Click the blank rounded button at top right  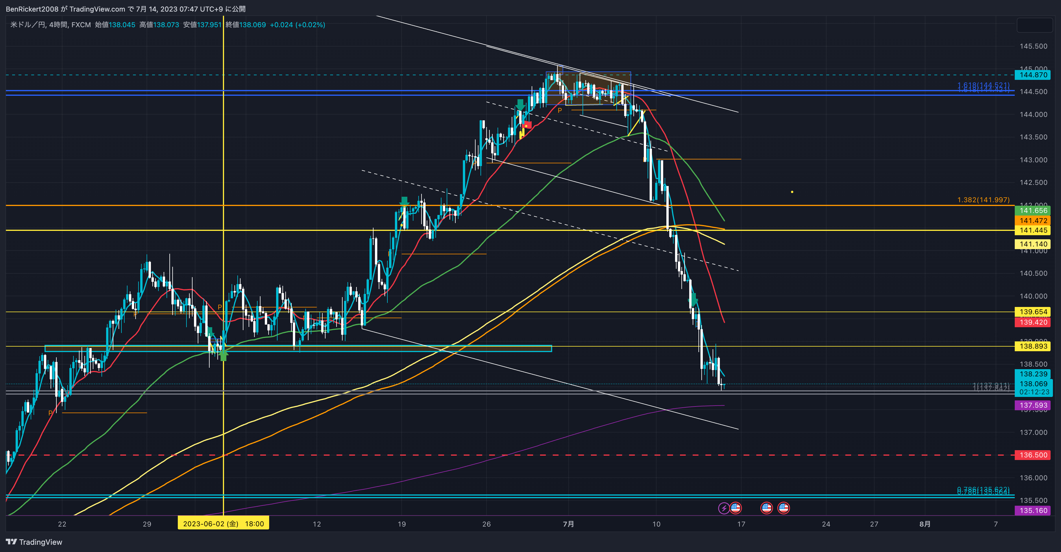1034,25
